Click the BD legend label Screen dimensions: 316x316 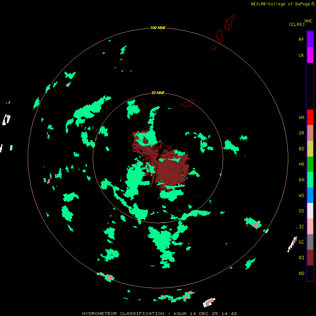(301, 149)
